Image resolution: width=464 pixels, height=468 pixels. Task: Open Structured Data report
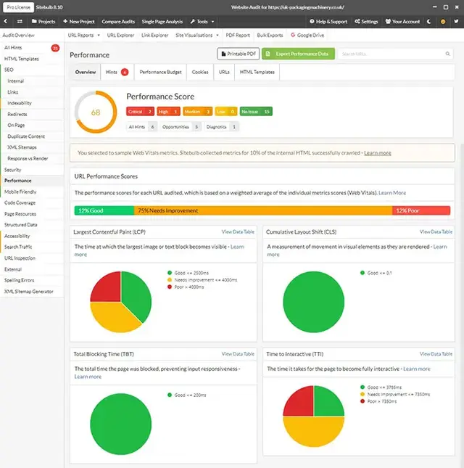point(20,225)
